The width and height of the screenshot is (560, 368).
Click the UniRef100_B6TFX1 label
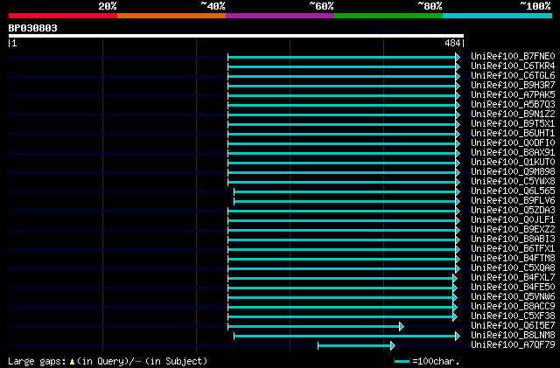click(513, 249)
